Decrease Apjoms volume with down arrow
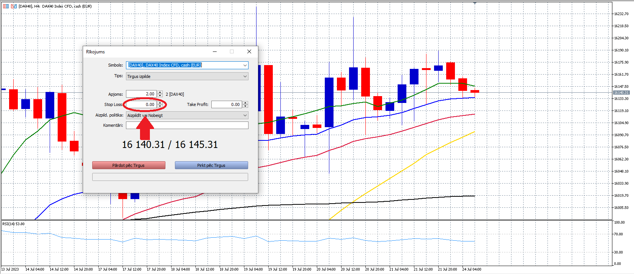 [x=160, y=95]
